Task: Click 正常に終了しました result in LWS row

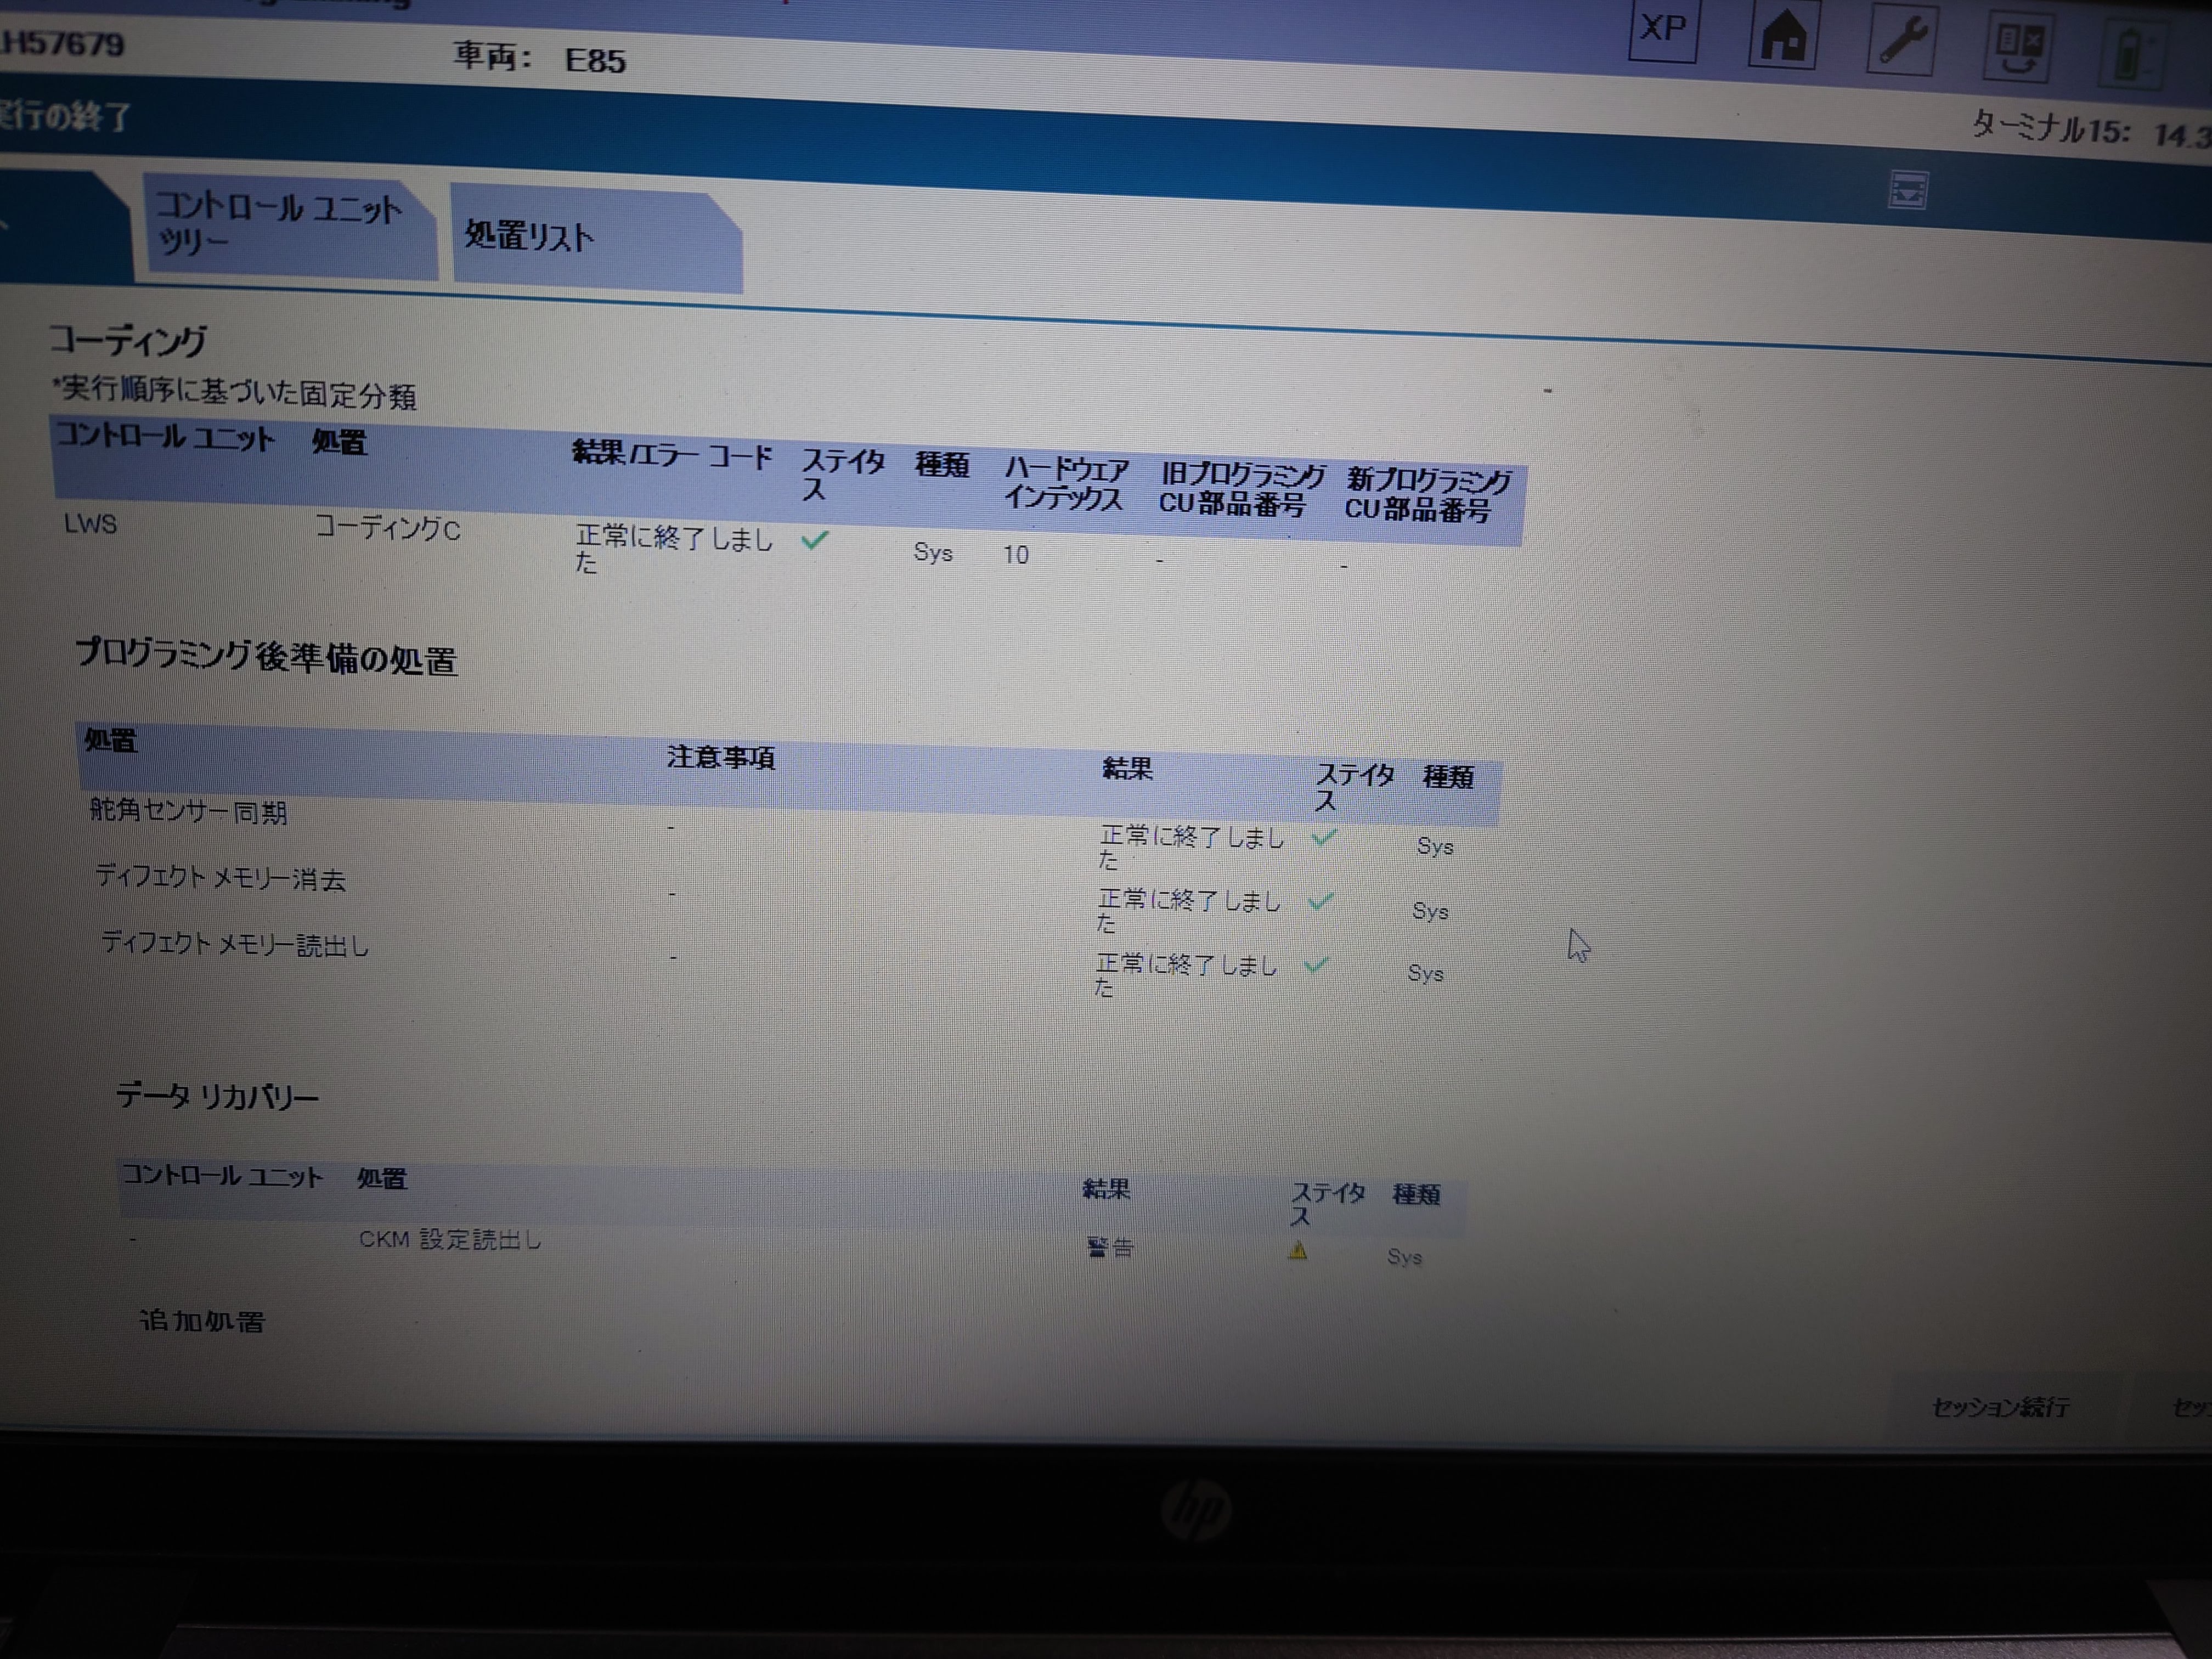Action: [x=674, y=550]
